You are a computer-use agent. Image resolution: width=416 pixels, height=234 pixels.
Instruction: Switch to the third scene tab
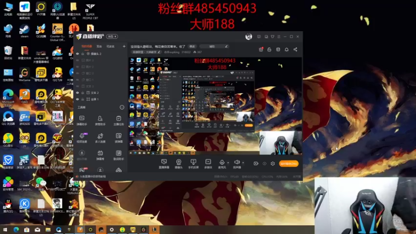pos(110,46)
